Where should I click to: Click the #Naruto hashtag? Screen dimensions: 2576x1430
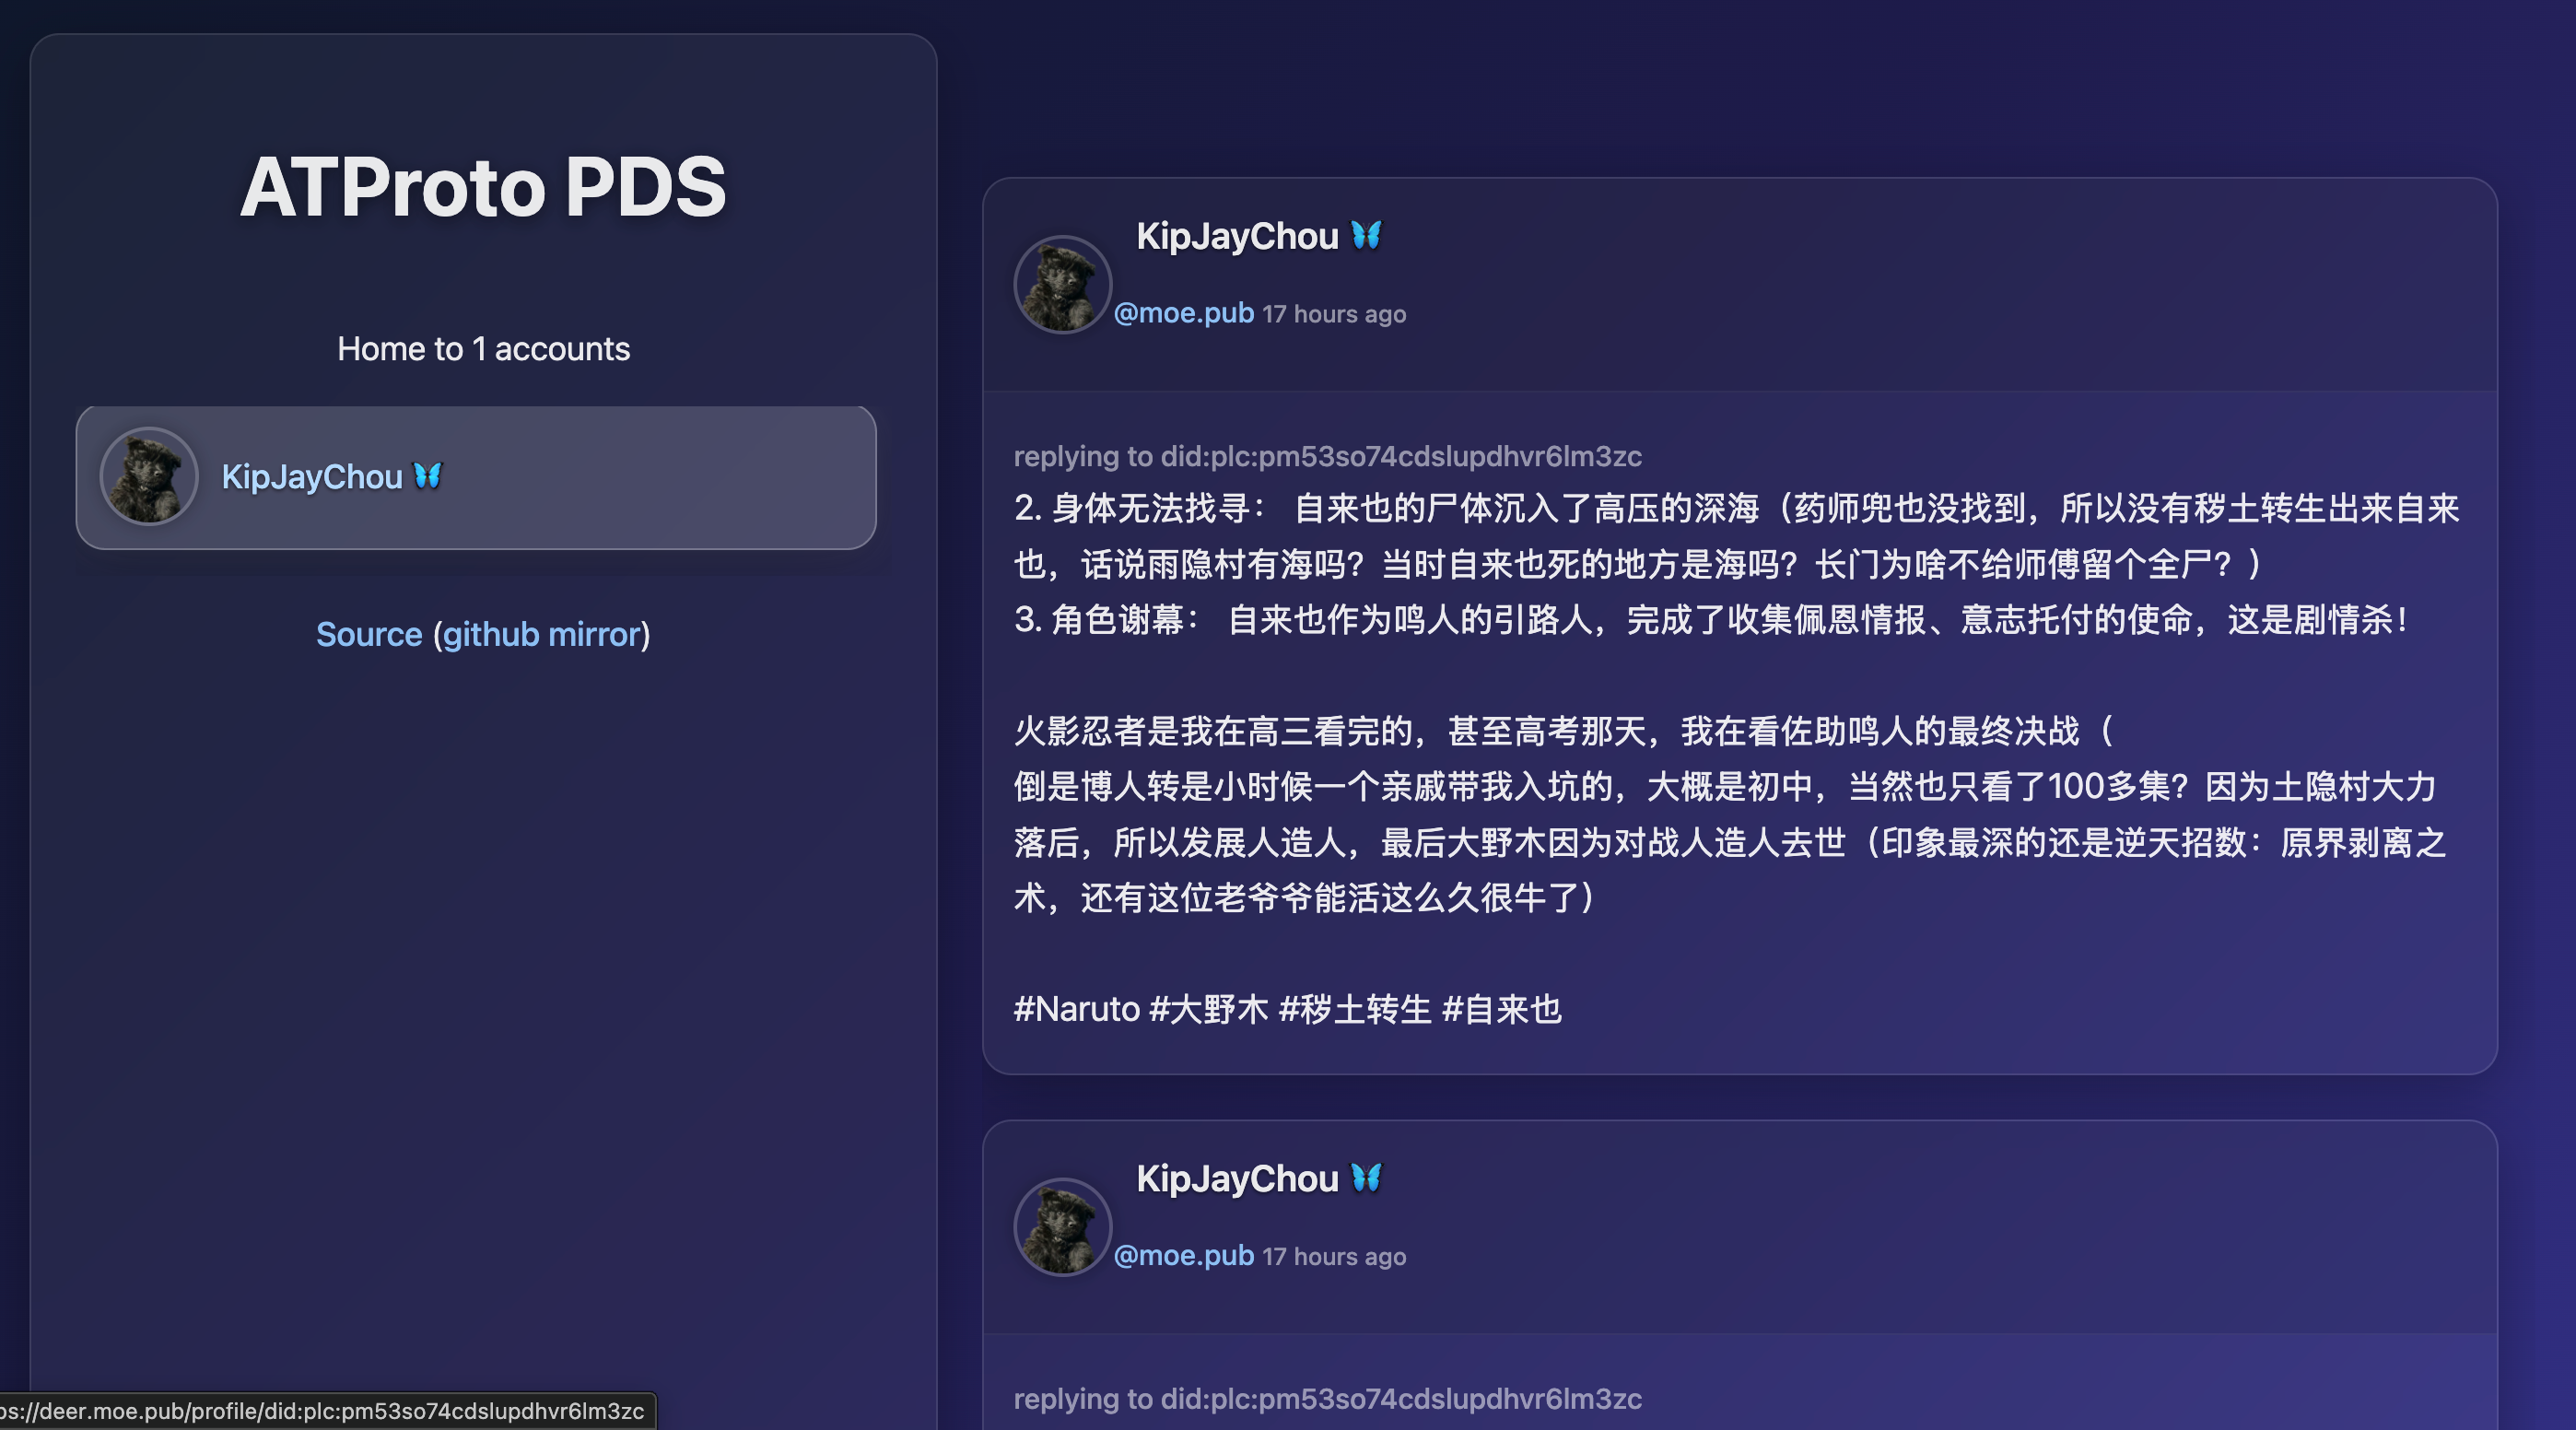pos(1077,1009)
